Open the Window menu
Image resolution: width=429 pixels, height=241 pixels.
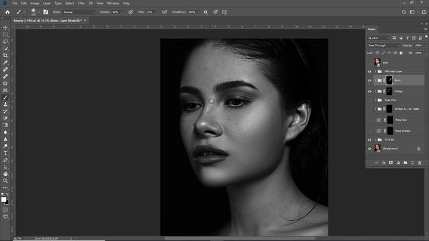point(113,3)
